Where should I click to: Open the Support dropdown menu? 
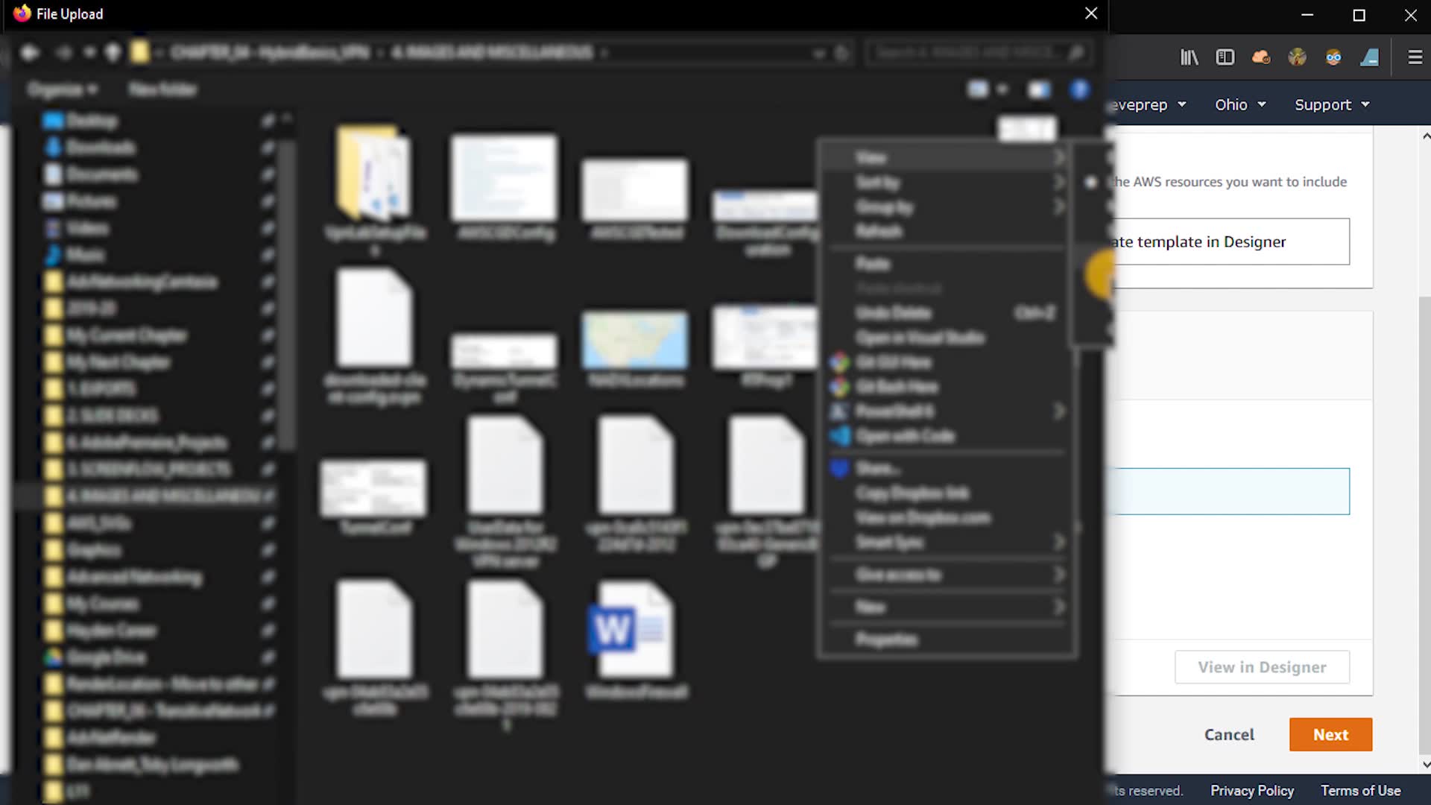pos(1332,105)
